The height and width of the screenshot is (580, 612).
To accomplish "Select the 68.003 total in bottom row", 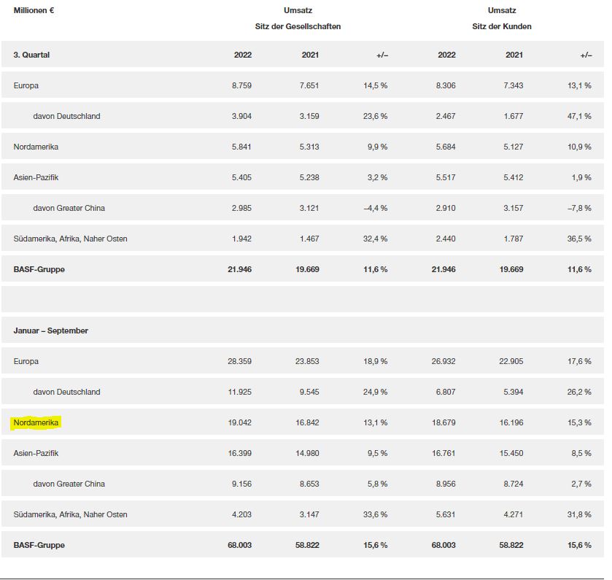I will [x=241, y=544].
